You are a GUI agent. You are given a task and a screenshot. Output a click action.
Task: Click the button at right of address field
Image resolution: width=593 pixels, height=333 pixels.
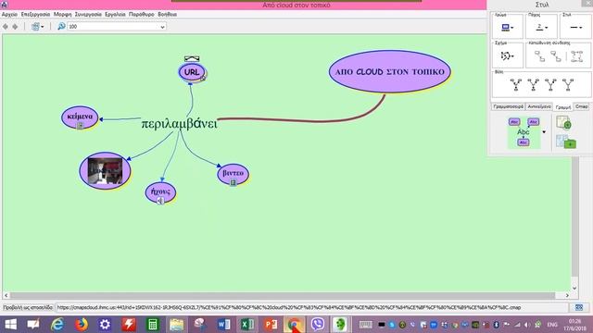(x=578, y=308)
